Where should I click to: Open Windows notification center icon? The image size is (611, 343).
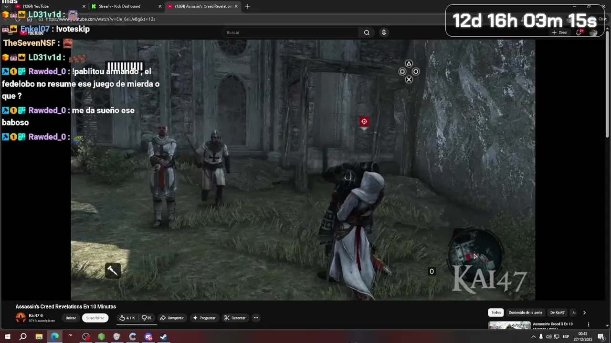(x=600, y=337)
